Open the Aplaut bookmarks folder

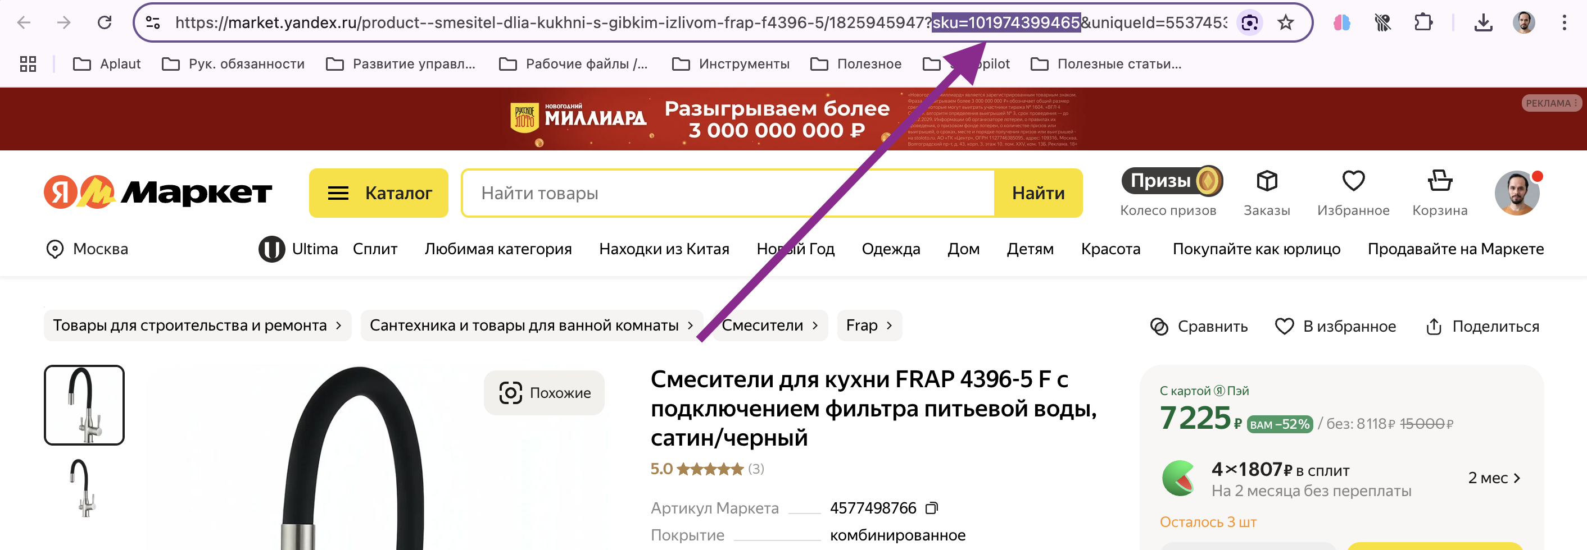click(x=107, y=64)
